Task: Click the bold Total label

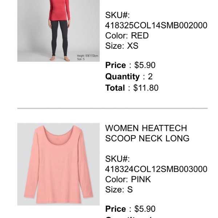Action: click(x=115, y=88)
